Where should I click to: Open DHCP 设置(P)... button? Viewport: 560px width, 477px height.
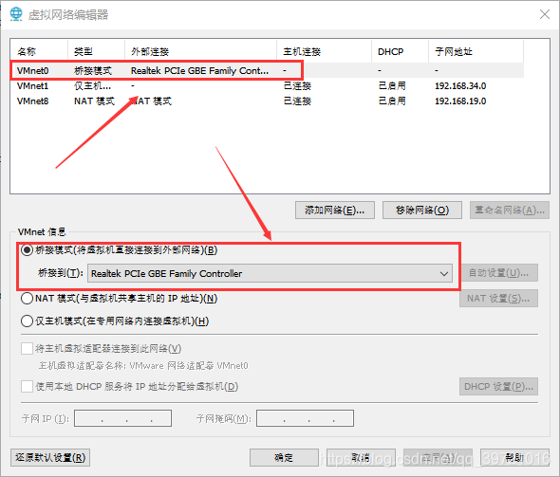[498, 386]
